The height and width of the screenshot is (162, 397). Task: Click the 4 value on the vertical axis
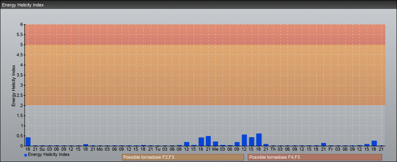point(22,65)
